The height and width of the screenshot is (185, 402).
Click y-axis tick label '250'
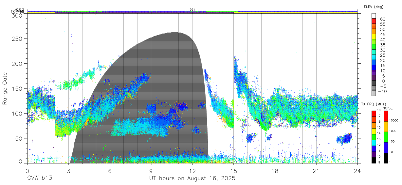(17, 39)
